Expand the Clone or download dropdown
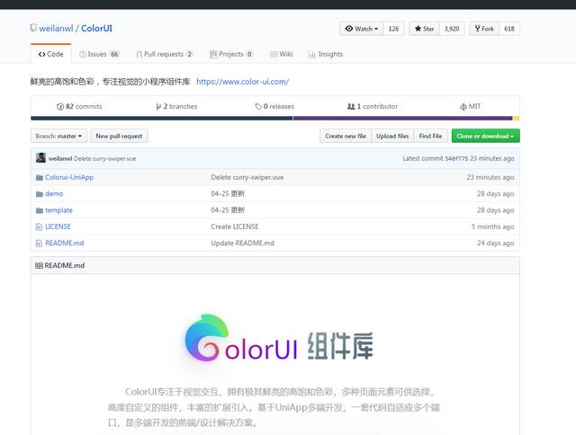The image size is (576, 435). [x=486, y=136]
